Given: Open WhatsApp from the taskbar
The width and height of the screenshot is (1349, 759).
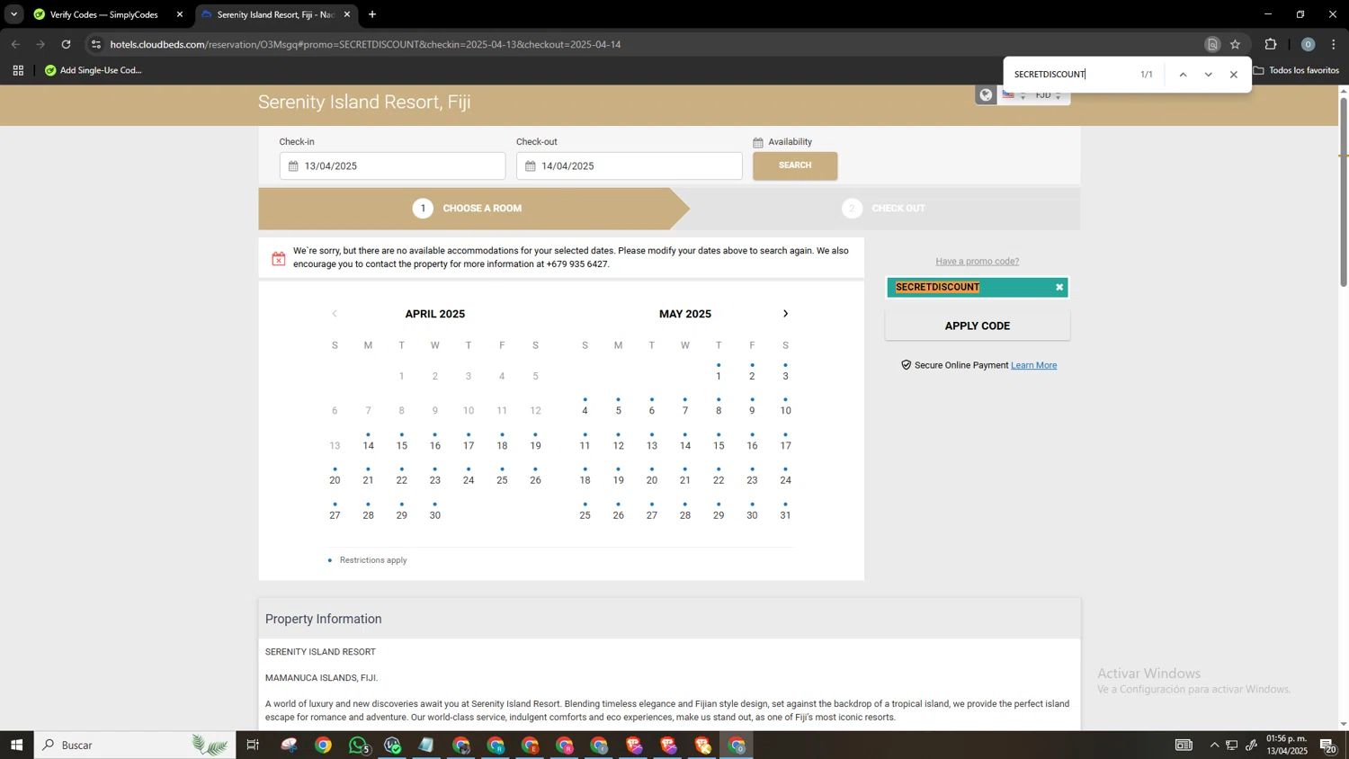Looking at the screenshot, I should [358, 745].
